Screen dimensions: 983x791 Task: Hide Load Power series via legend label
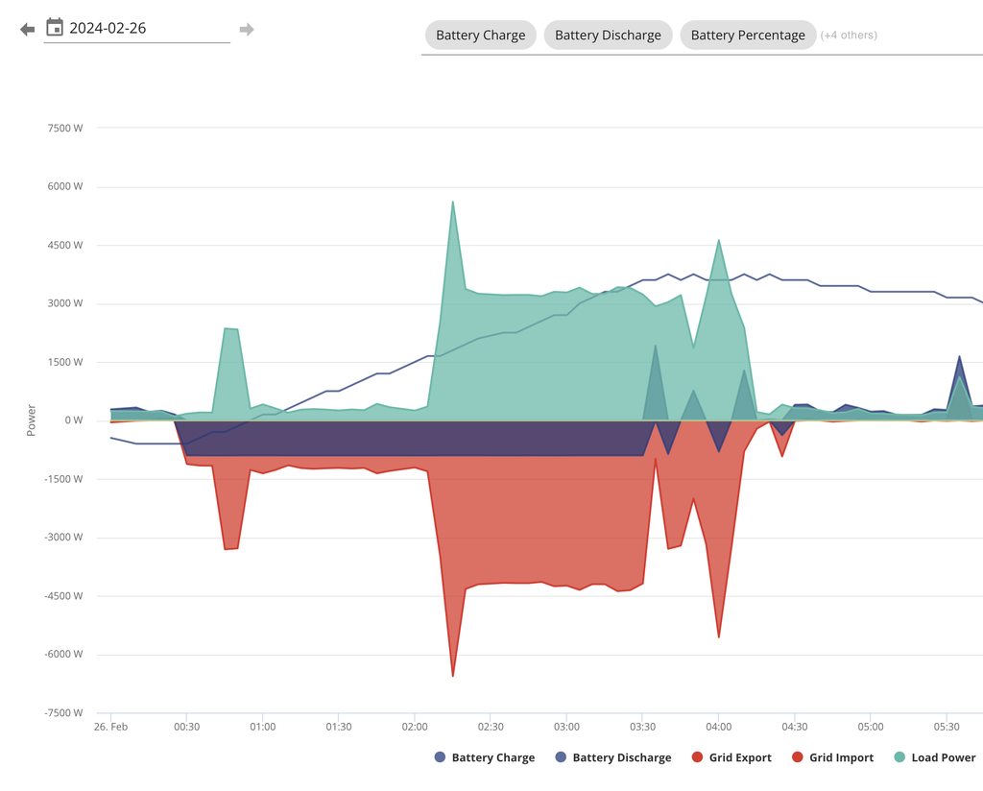coord(943,757)
